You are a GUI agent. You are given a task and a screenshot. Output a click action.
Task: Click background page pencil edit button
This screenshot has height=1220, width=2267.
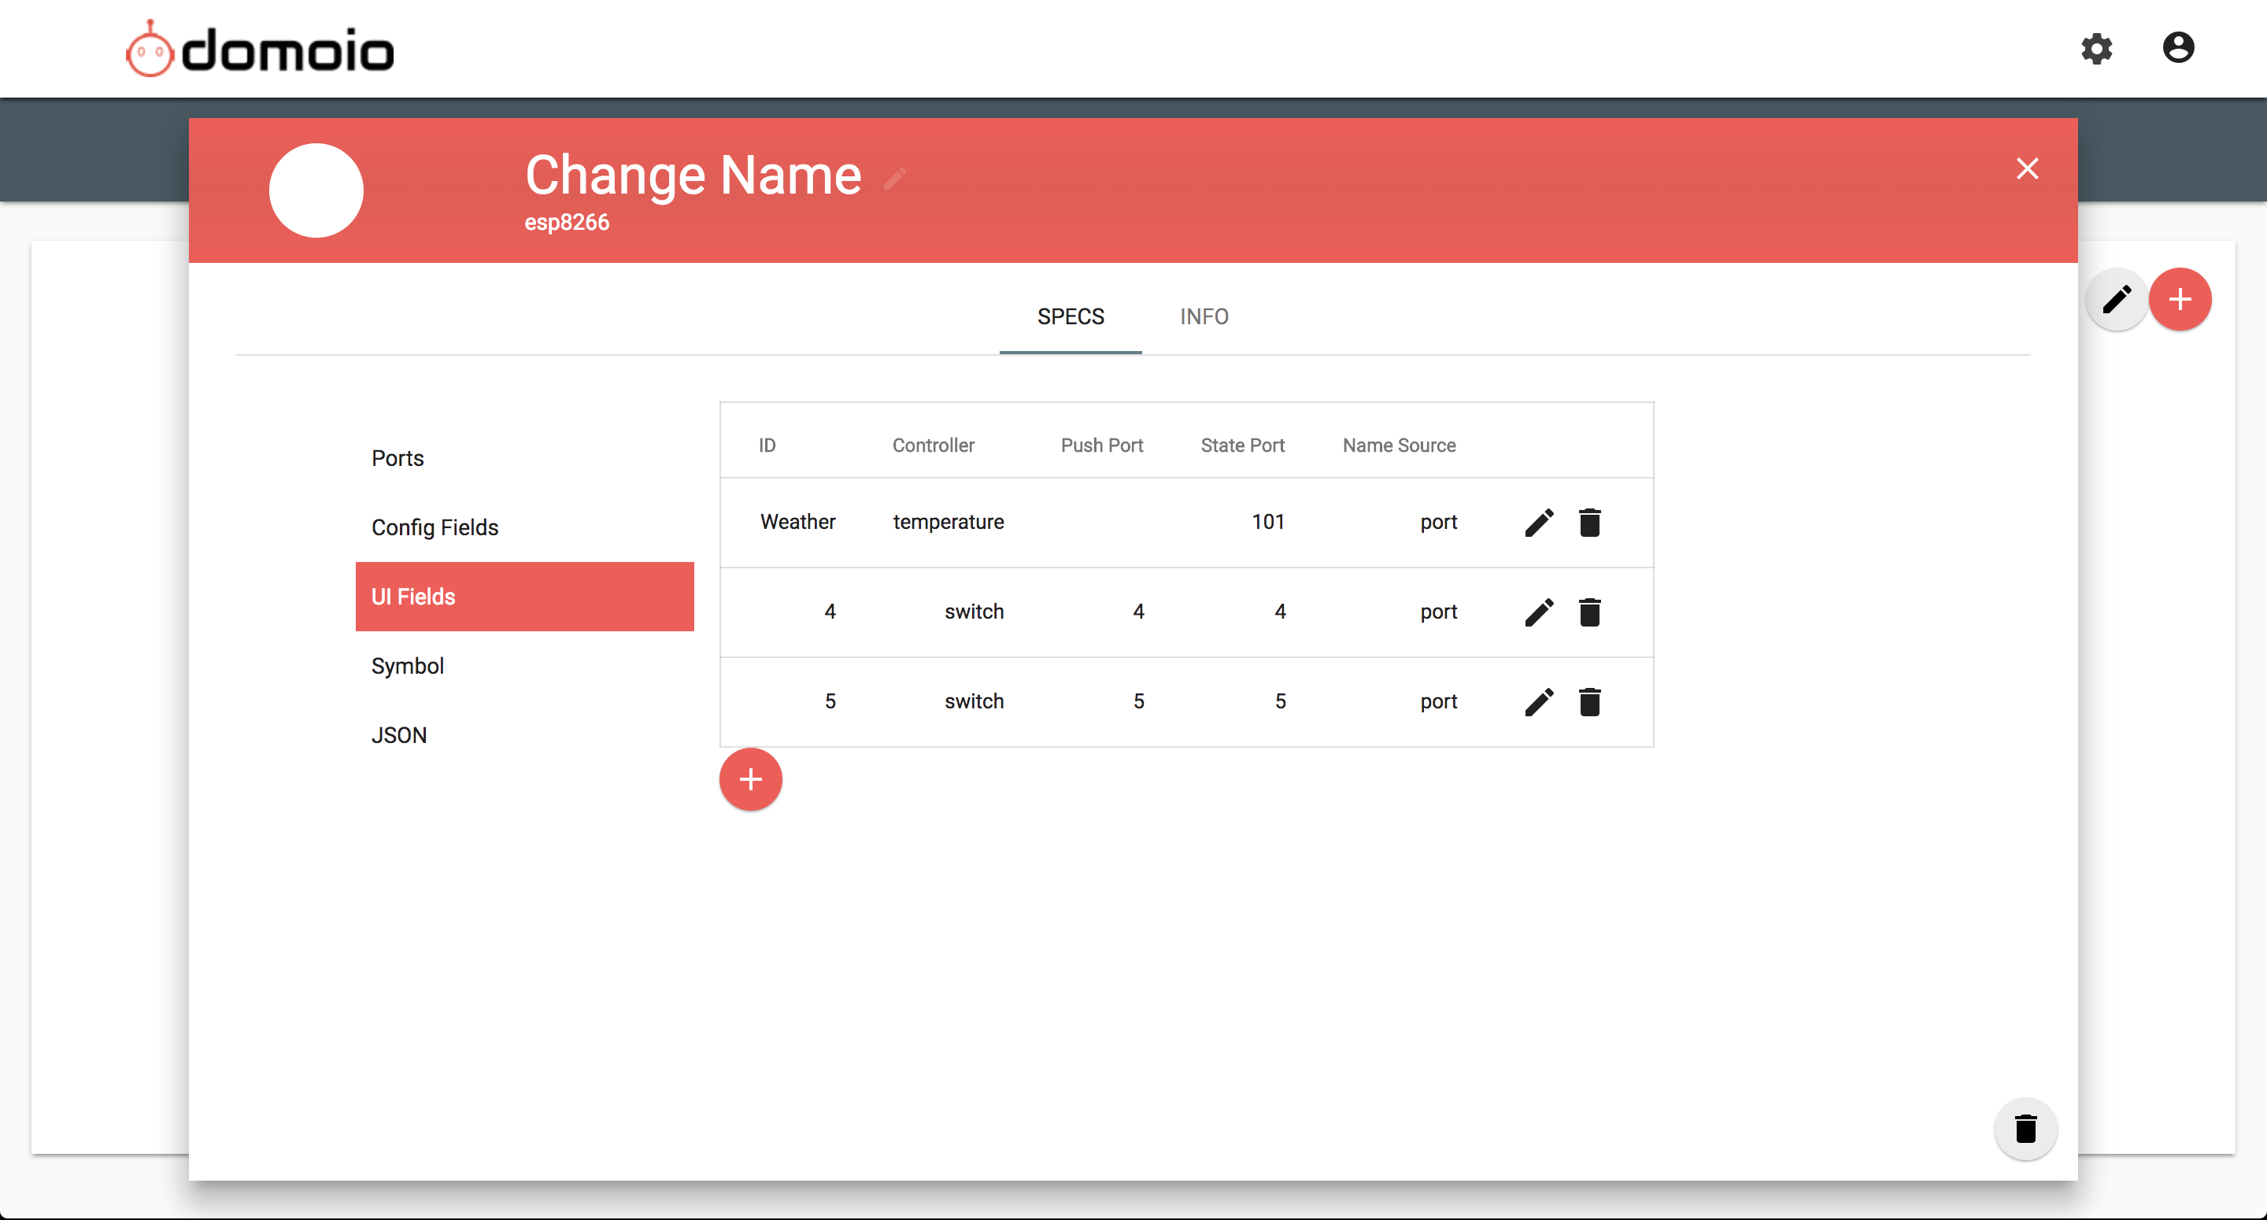pyautogui.click(x=2117, y=299)
